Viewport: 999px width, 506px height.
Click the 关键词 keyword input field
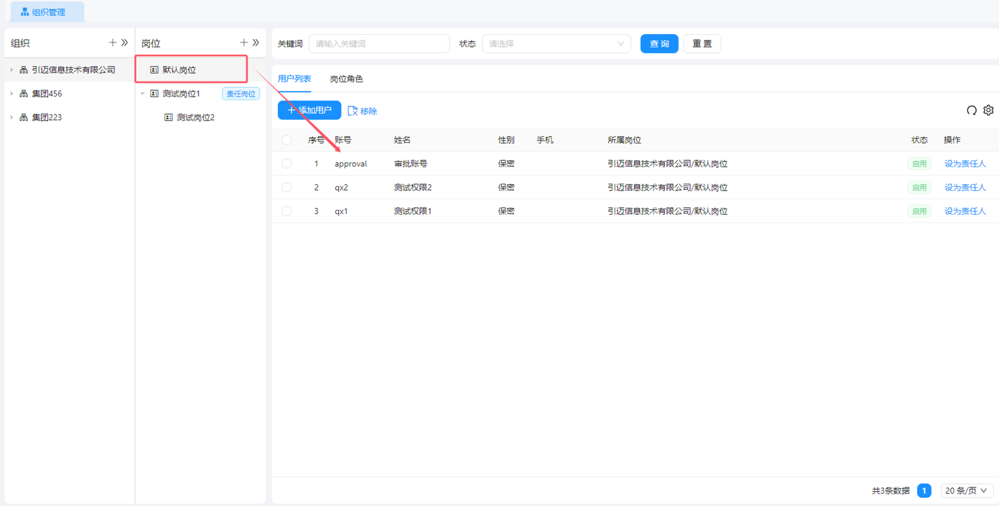[379, 44]
